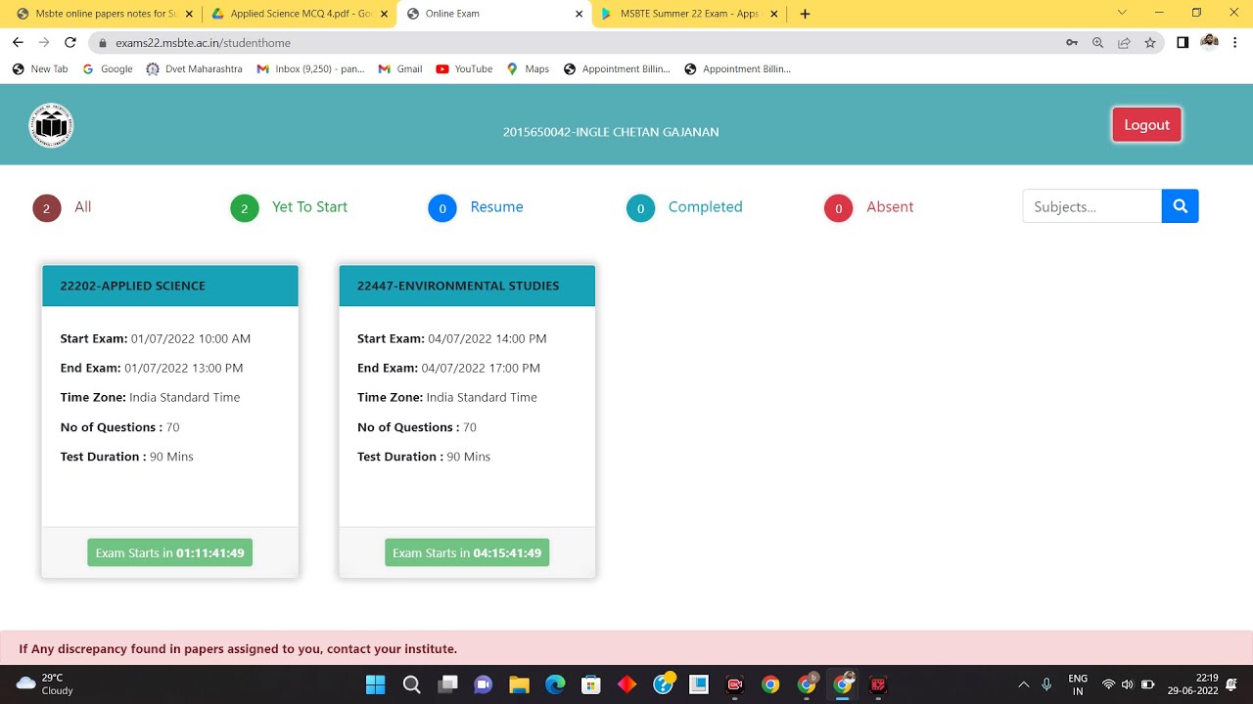Filter exams by Absent
Image resolution: width=1253 pixels, height=704 pixels.
tap(890, 207)
